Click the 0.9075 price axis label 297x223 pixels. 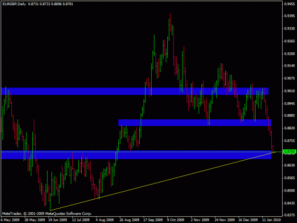[289, 78]
